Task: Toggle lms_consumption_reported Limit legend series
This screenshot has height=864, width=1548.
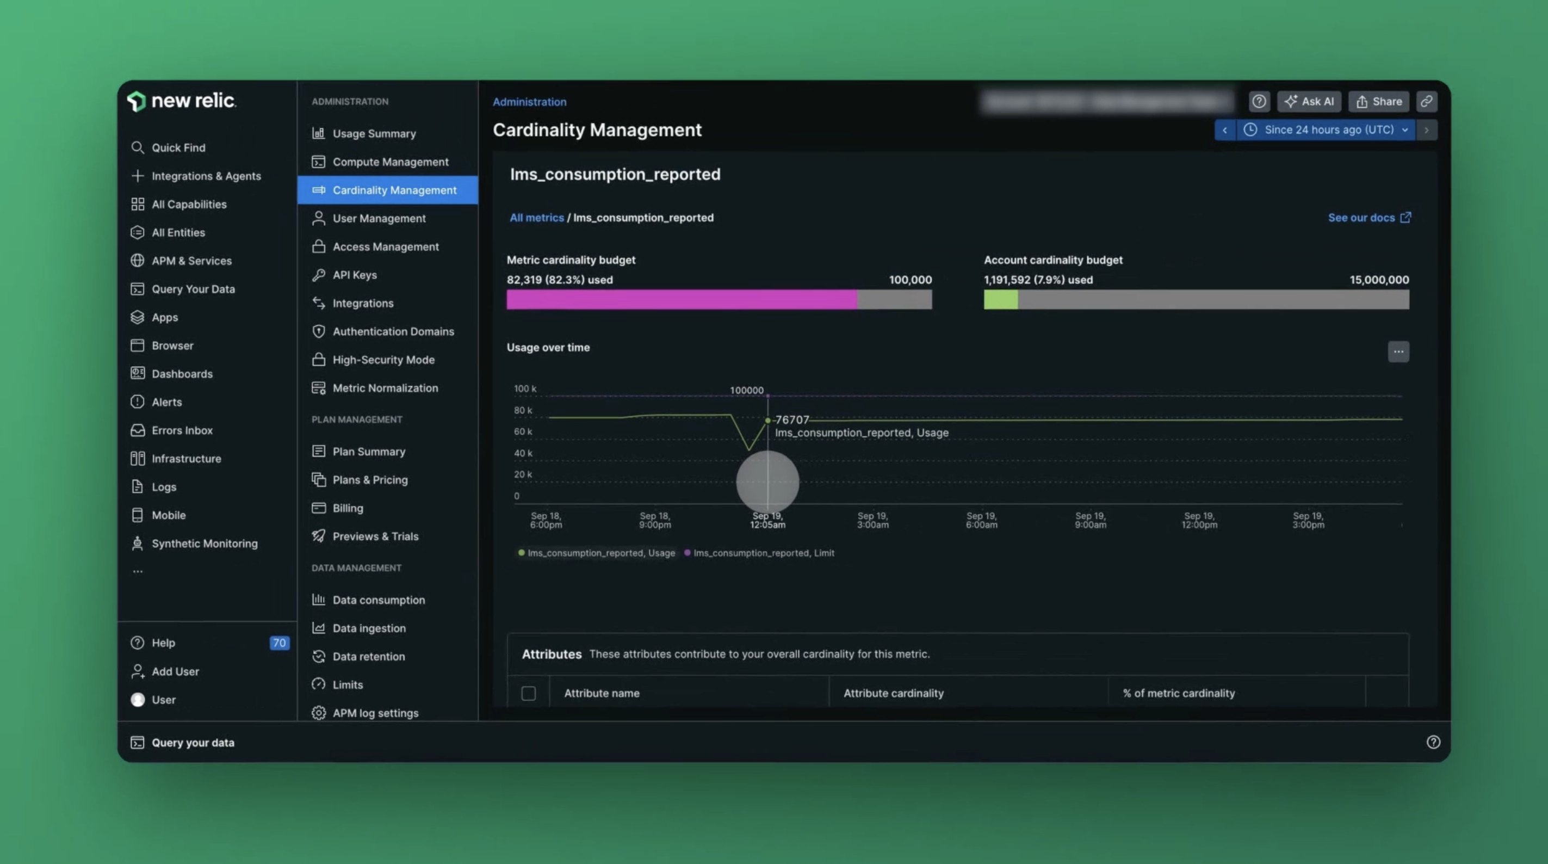Action: tap(759, 553)
